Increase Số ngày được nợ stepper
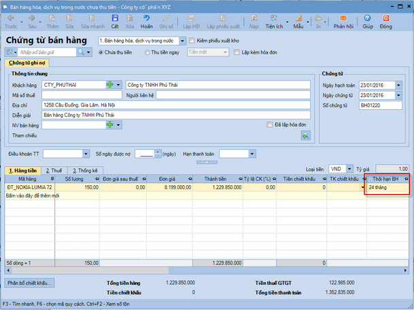Image resolution: width=414 pixels, height=310 pixels. click(158, 152)
